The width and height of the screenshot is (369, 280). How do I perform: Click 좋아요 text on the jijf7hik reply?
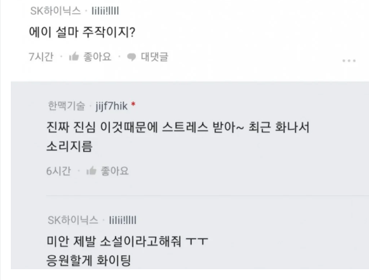pyautogui.click(x=114, y=171)
